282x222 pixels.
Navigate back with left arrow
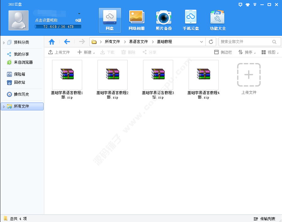(x=67, y=42)
